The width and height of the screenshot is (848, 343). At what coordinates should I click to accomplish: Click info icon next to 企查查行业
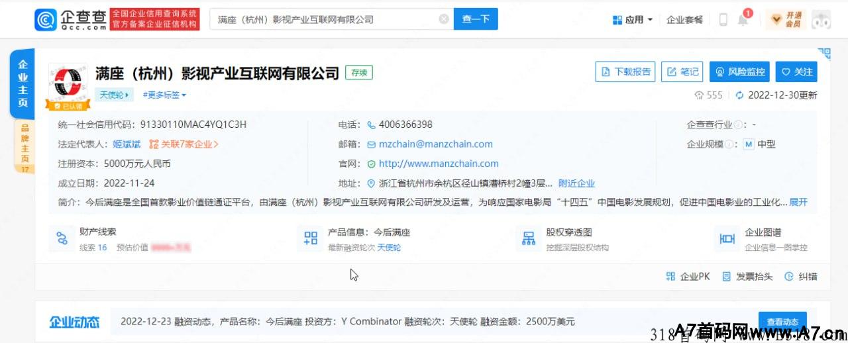[x=738, y=124]
